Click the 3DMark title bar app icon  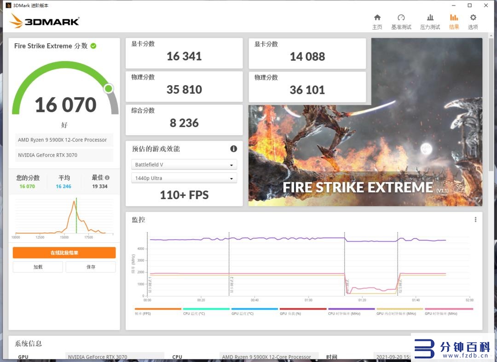coord(9,6)
